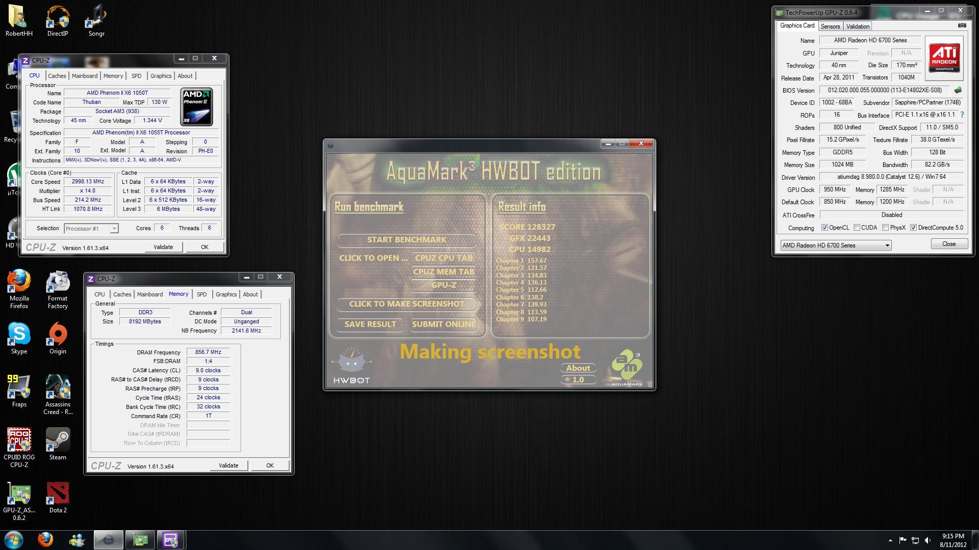Screen dimensions: 979x550
Task: Launch Skype desktop icon
Action: (x=19, y=338)
